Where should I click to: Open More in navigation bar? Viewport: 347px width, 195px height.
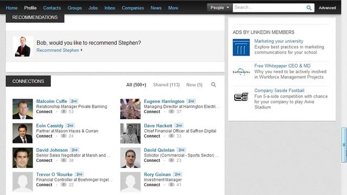point(173,8)
